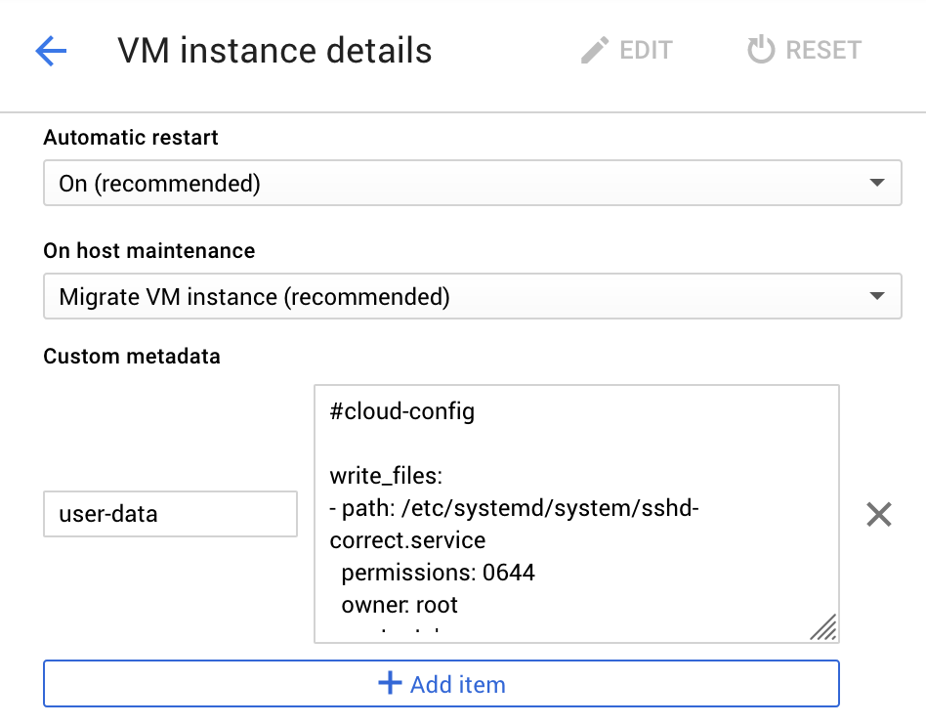The image size is (926, 725).
Task: Click the On host maintenance label
Action: (147, 251)
